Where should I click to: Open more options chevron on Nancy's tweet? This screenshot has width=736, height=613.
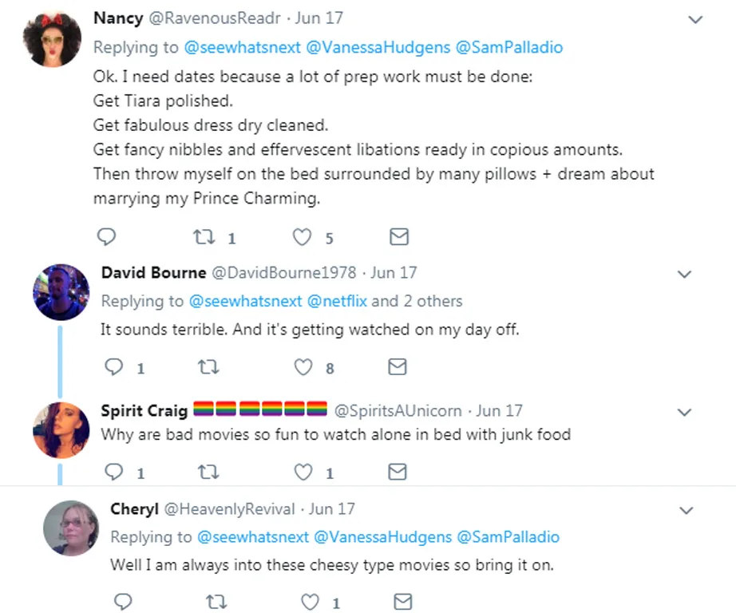[x=695, y=19]
